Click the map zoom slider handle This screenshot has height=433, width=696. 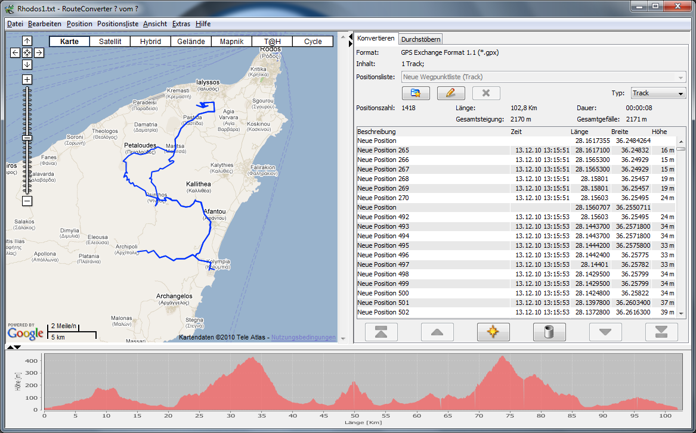click(x=27, y=138)
